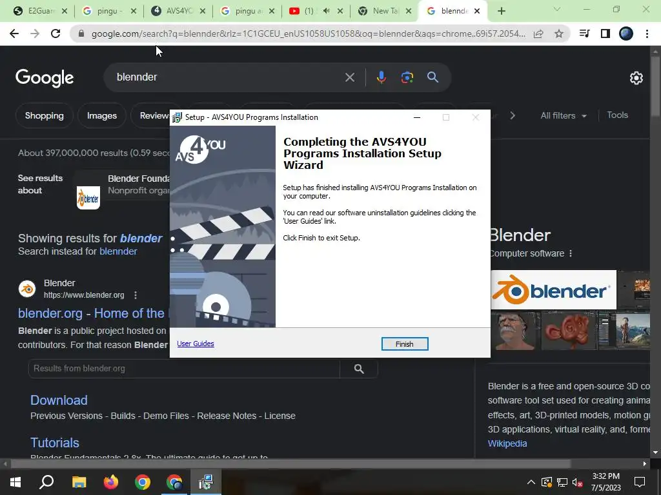The width and height of the screenshot is (661, 495).
Task: Toggle Chrome side panel icon
Action: point(605,34)
